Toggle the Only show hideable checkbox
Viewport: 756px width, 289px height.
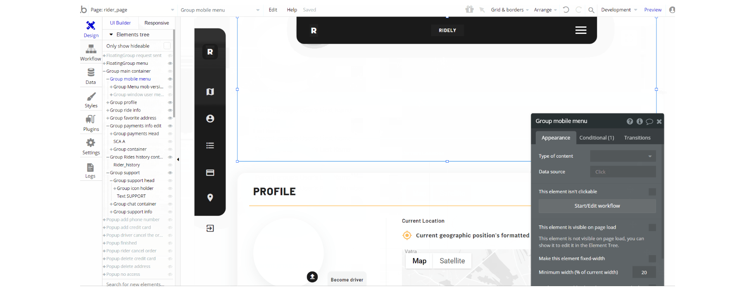pyautogui.click(x=167, y=46)
